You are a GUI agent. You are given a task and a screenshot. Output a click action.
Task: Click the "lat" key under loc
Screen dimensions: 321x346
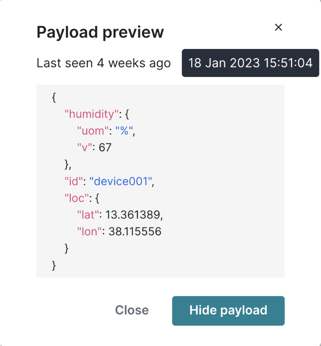(x=87, y=215)
